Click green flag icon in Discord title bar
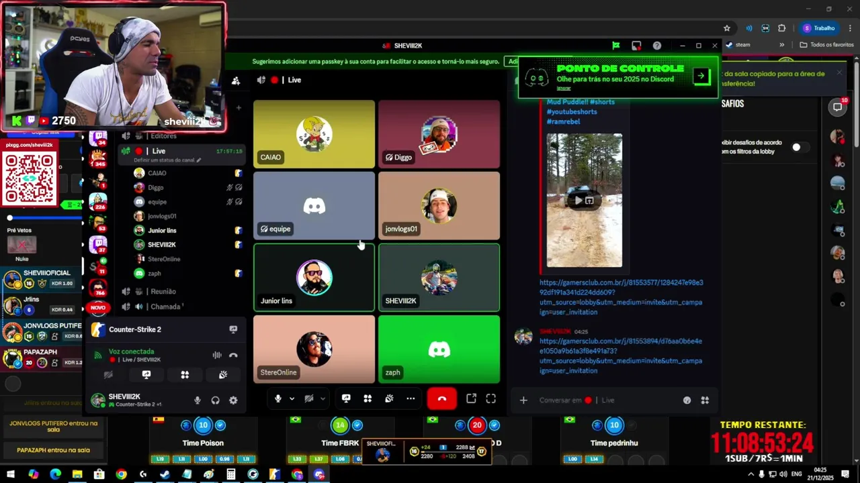860x483 pixels. (x=615, y=46)
